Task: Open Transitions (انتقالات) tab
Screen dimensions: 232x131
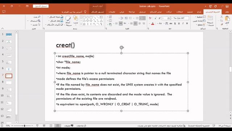Action: (x=179, y=12)
